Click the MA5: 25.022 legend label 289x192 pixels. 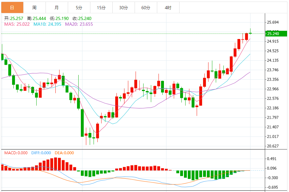[17, 24]
